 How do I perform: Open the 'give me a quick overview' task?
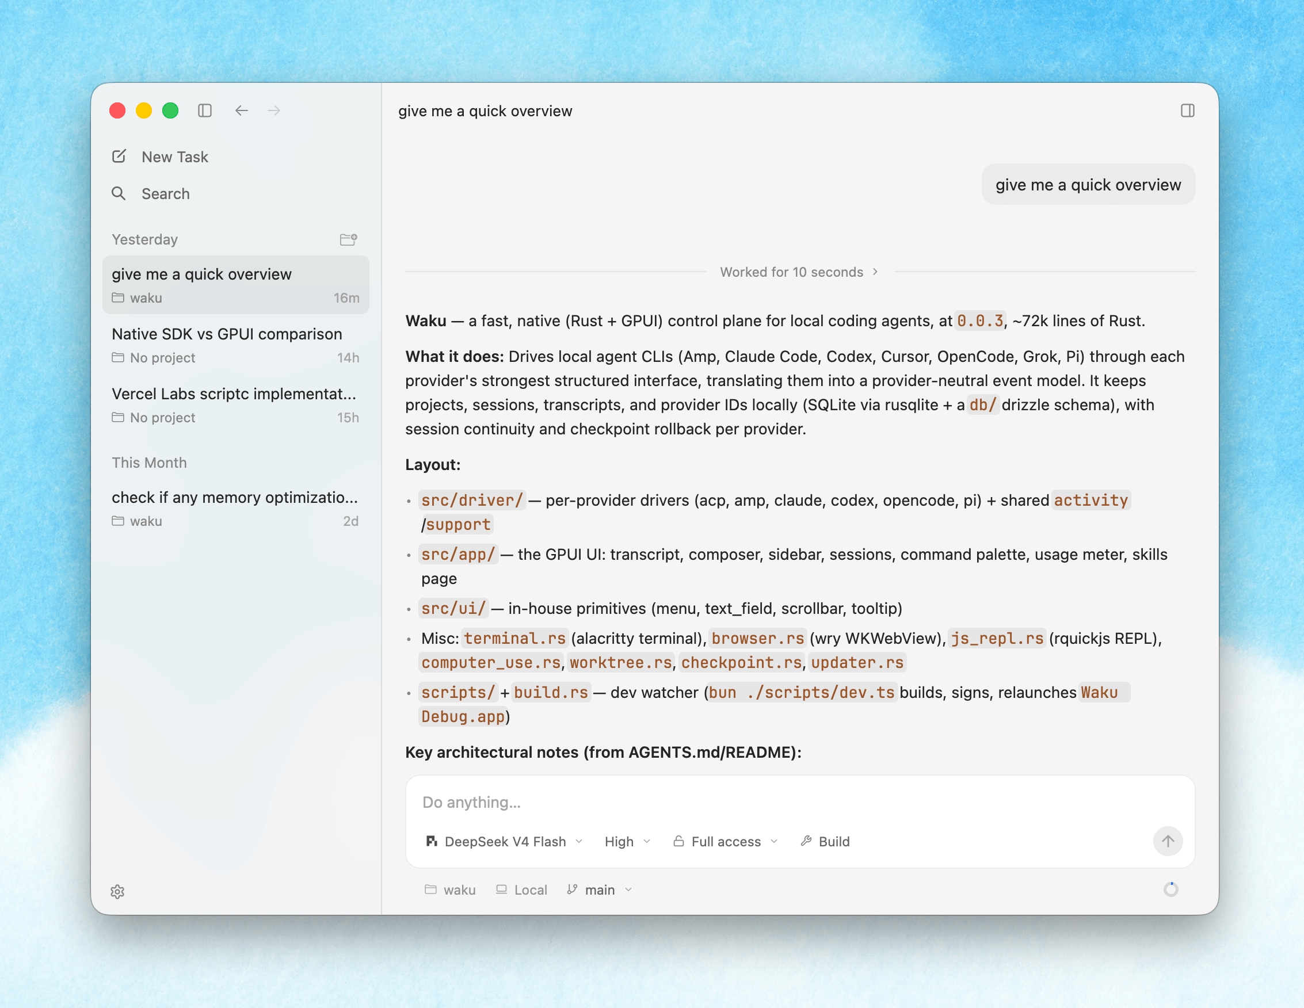click(236, 285)
